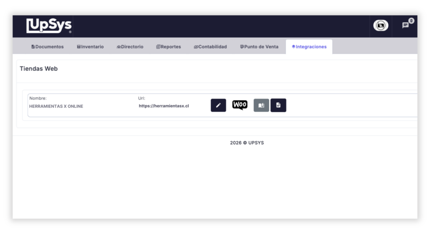
Task: Click the dark document icon button
Action: [x=278, y=105]
